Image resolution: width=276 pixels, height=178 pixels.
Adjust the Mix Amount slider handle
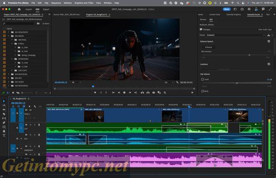tap(249, 55)
